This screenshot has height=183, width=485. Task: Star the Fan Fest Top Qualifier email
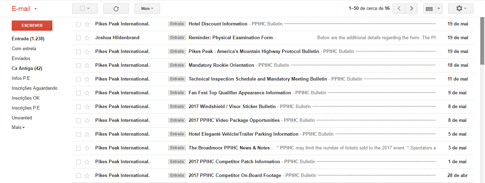(x=87, y=93)
